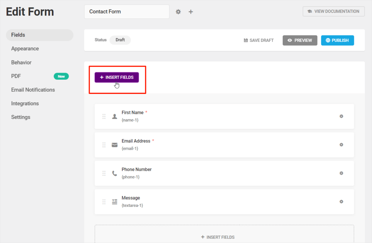372x243 pixels.
Task: Preview the form
Action: [300, 40]
